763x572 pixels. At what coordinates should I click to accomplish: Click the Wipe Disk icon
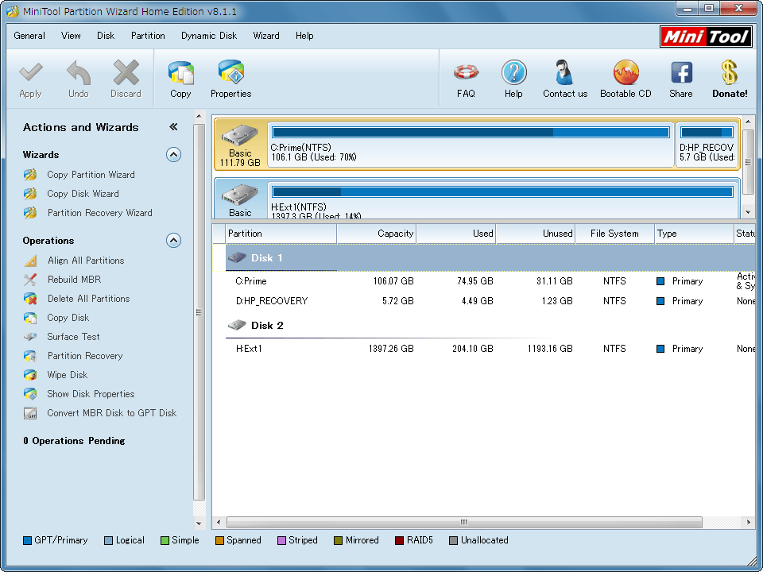(30, 375)
